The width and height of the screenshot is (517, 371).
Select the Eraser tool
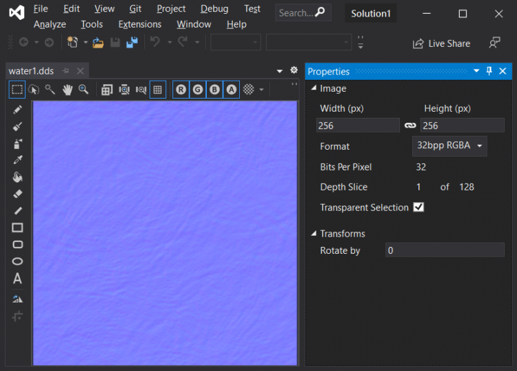click(x=17, y=194)
